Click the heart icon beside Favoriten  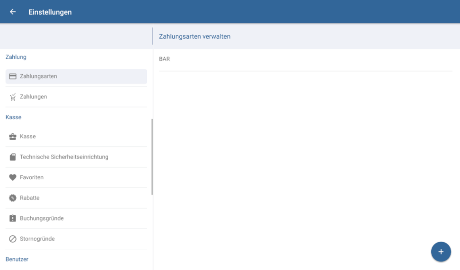click(x=13, y=177)
